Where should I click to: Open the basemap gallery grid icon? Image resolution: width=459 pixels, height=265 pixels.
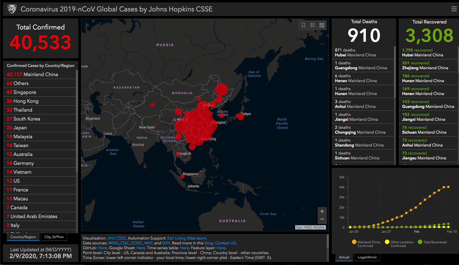click(x=322, y=25)
